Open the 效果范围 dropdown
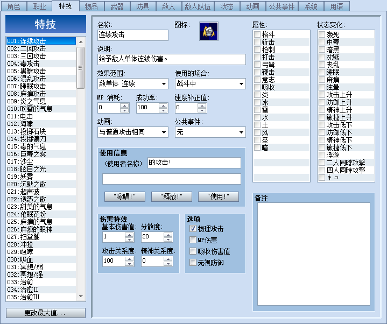This screenshot has width=387, height=324. tap(133, 83)
